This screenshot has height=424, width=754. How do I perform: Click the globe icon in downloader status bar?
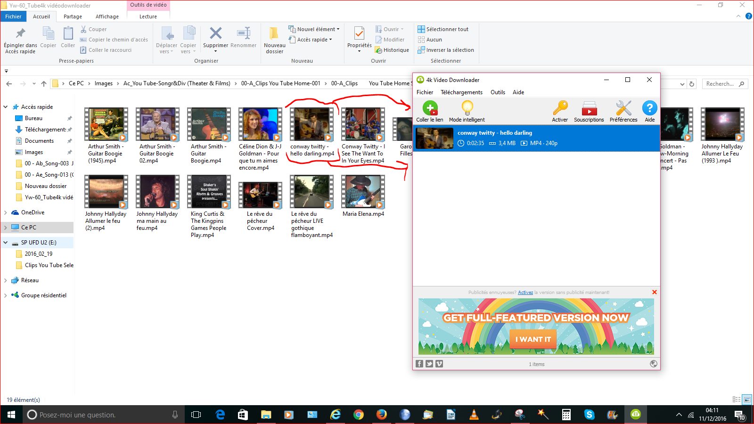point(654,364)
